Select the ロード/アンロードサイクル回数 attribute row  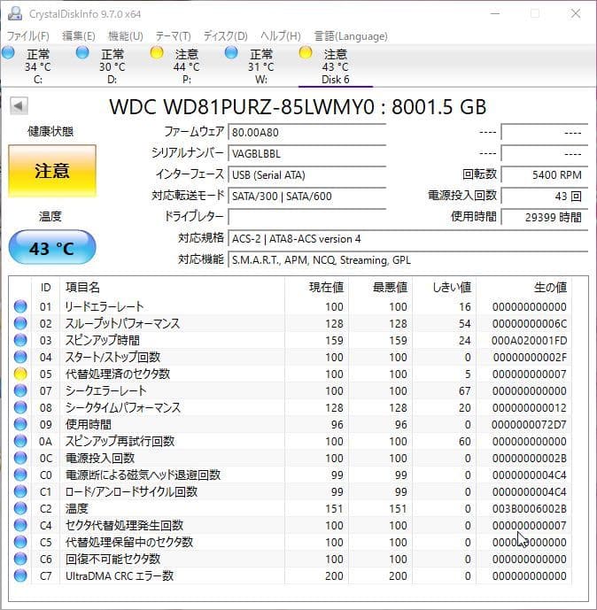(x=291, y=491)
